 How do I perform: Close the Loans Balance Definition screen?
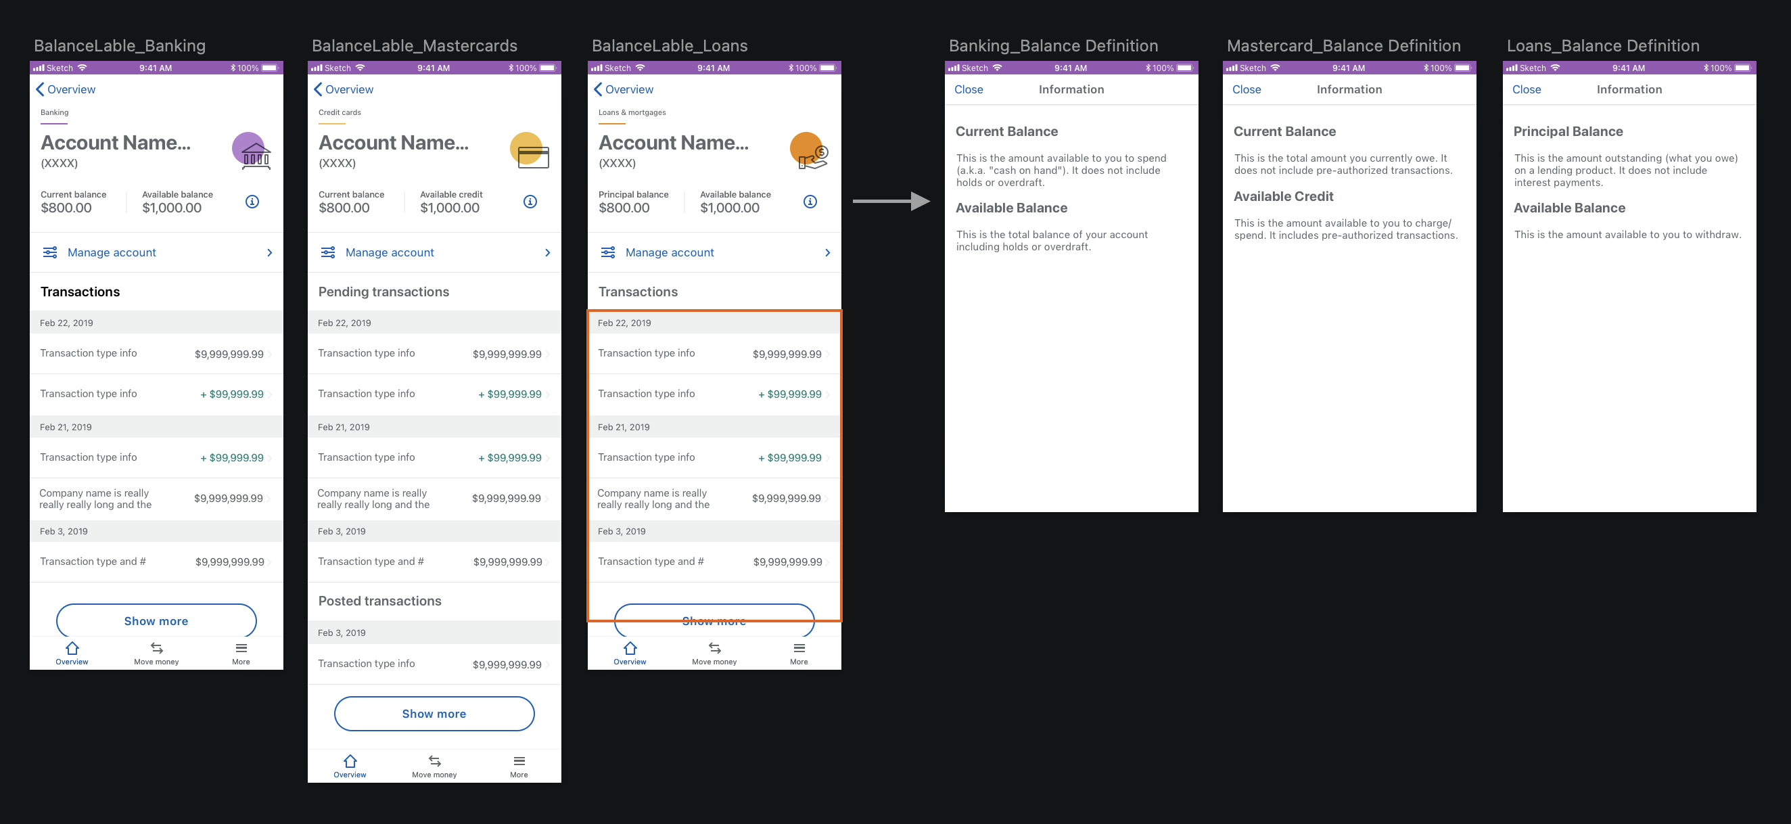pos(1527,90)
